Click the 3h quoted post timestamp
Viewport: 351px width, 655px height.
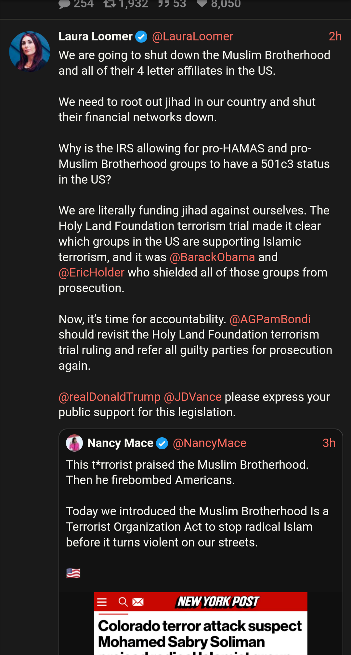click(x=329, y=443)
